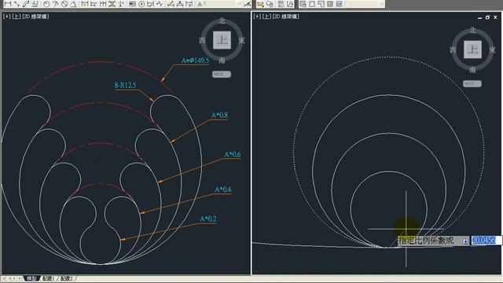The height and width of the screenshot is (283, 503).
Task: Click the A*0.4 annotation text
Action: (x=223, y=189)
